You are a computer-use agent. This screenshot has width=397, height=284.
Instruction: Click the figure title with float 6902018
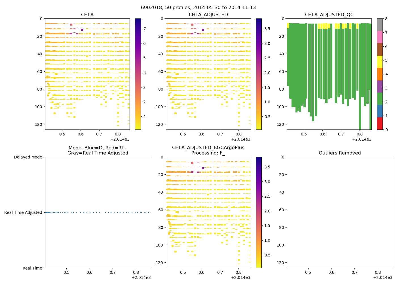tap(198, 8)
